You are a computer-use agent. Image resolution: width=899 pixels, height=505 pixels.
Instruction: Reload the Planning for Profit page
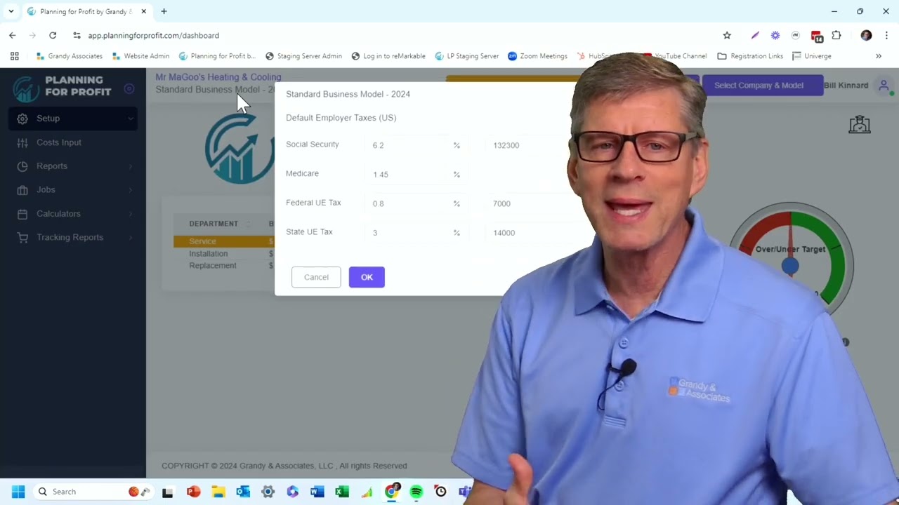pos(53,35)
